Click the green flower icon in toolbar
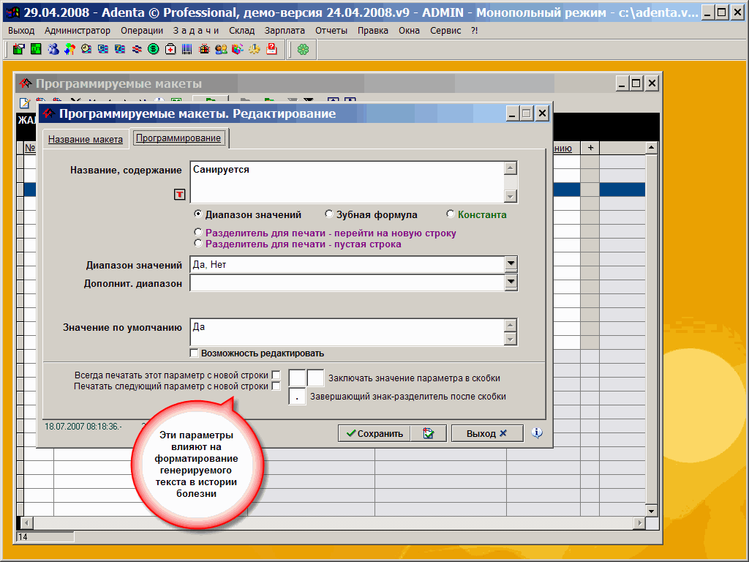 tap(302, 49)
